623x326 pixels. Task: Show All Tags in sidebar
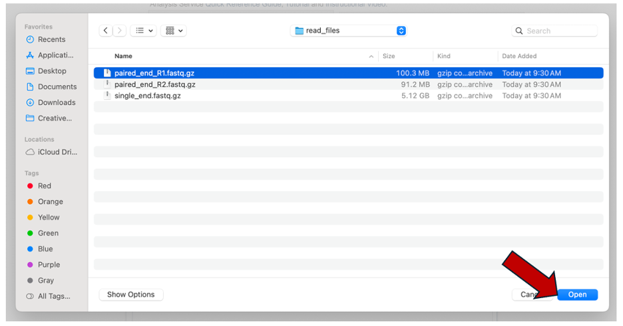[48, 296]
